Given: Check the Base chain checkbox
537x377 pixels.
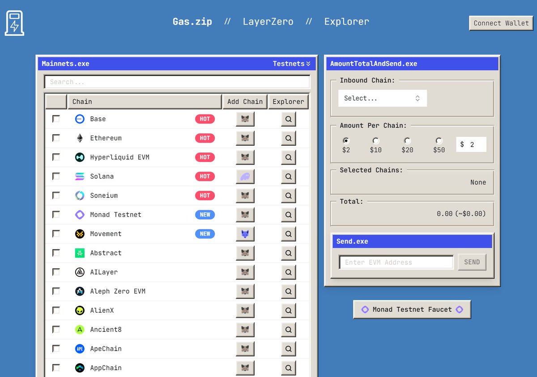Looking at the screenshot, I should point(56,119).
